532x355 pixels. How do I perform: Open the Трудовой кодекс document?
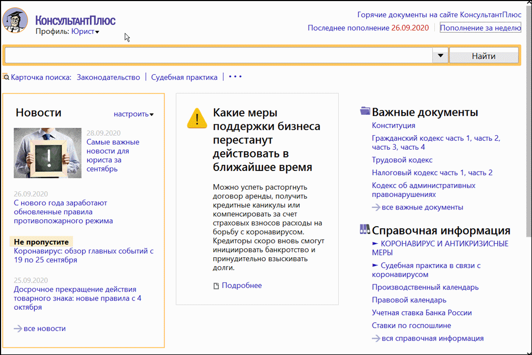[x=402, y=160]
